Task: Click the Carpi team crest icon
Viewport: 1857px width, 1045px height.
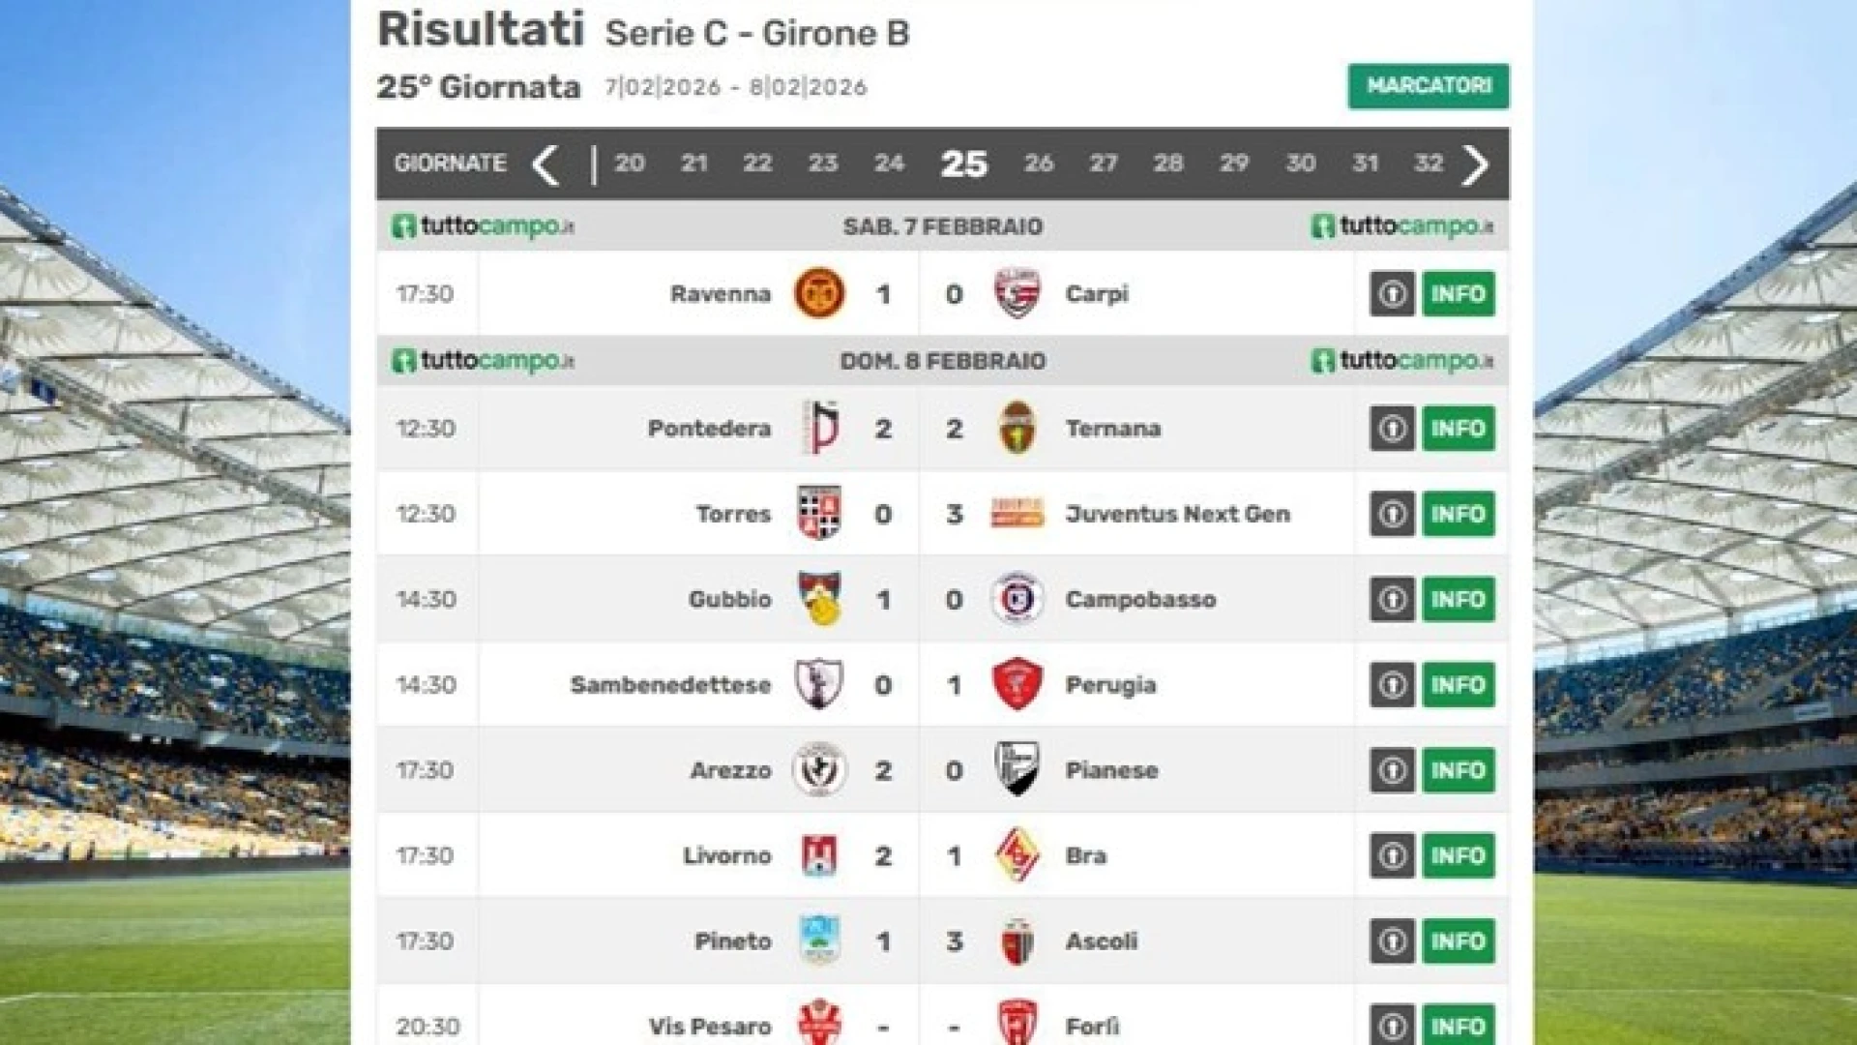Action: click(x=1017, y=293)
